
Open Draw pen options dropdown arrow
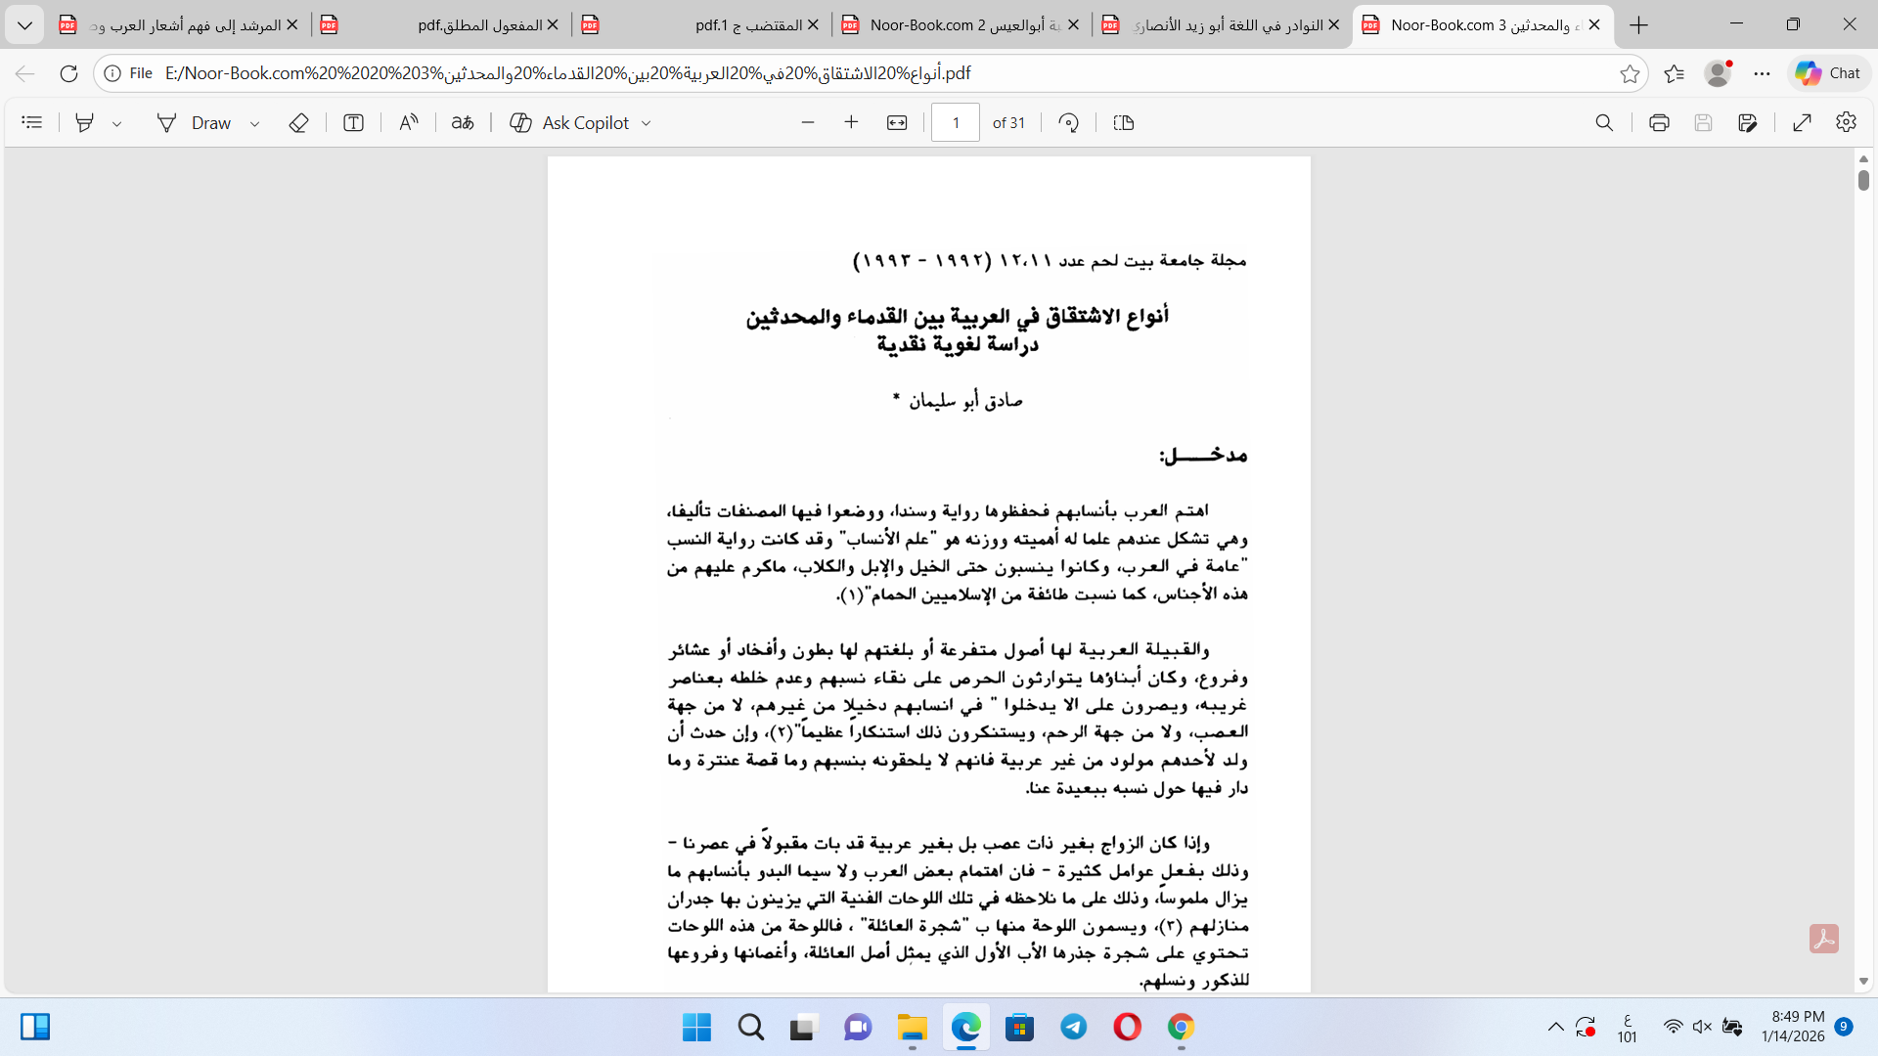254,124
